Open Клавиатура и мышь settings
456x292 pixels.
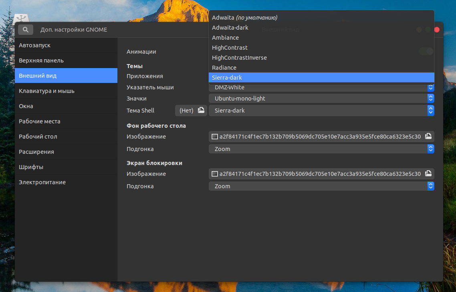tap(66, 91)
